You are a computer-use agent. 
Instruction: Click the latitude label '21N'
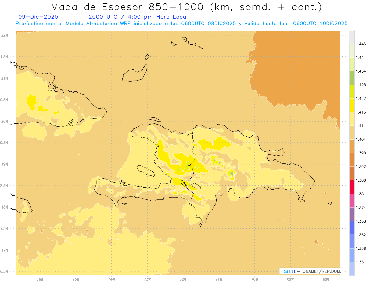(x=5, y=78)
